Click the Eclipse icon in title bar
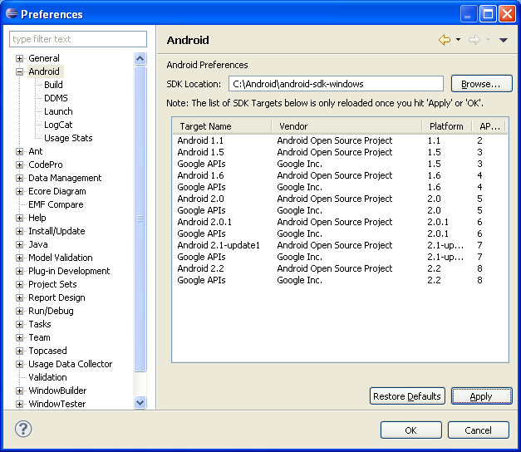This screenshot has height=452, width=521. pyautogui.click(x=12, y=13)
